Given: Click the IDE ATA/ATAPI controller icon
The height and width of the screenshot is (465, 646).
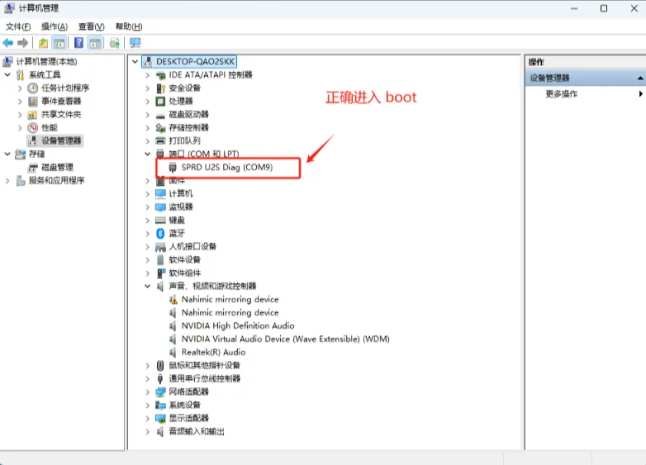Looking at the screenshot, I should tap(160, 75).
